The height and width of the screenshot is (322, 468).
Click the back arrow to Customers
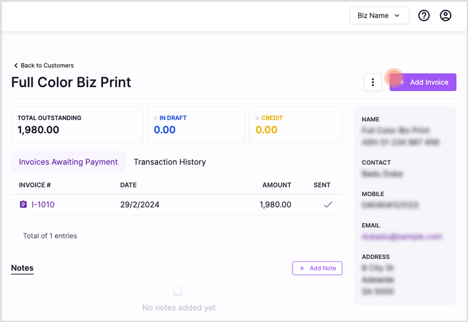coord(16,65)
